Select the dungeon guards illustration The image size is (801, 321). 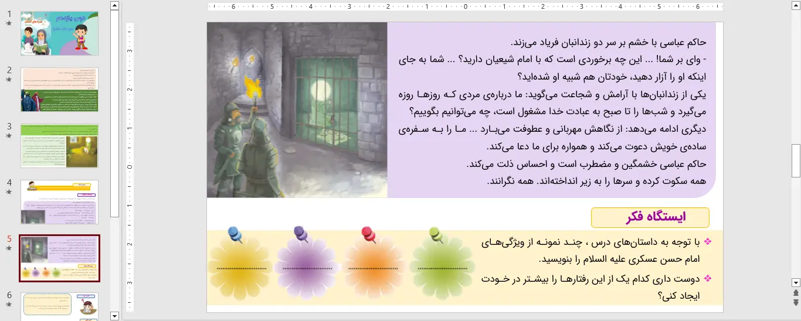pyautogui.click(x=297, y=110)
